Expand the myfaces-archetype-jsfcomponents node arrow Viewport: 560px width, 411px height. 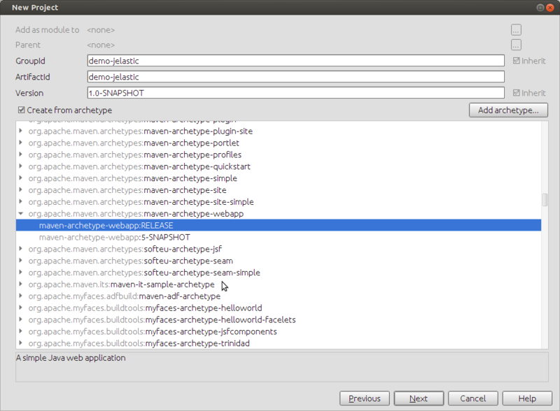click(21, 331)
